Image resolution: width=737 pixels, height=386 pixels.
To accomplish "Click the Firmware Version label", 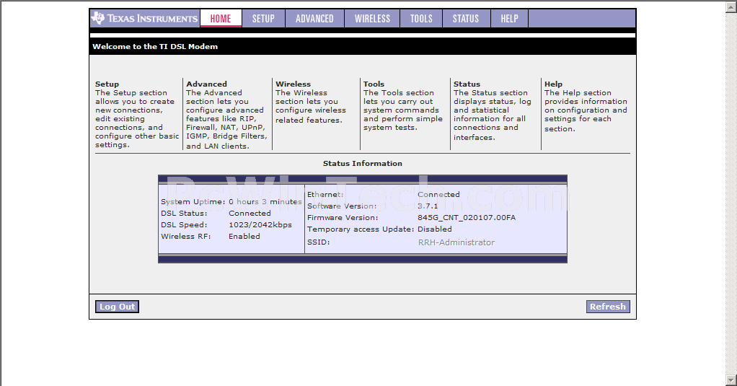I will (343, 218).
